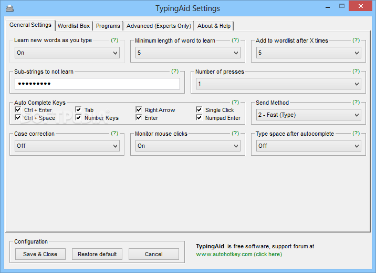Image resolution: width=376 pixels, height=273 pixels.
Task: Open help (?) for Add to wordlist after X times
Action: tap(356, 40)
